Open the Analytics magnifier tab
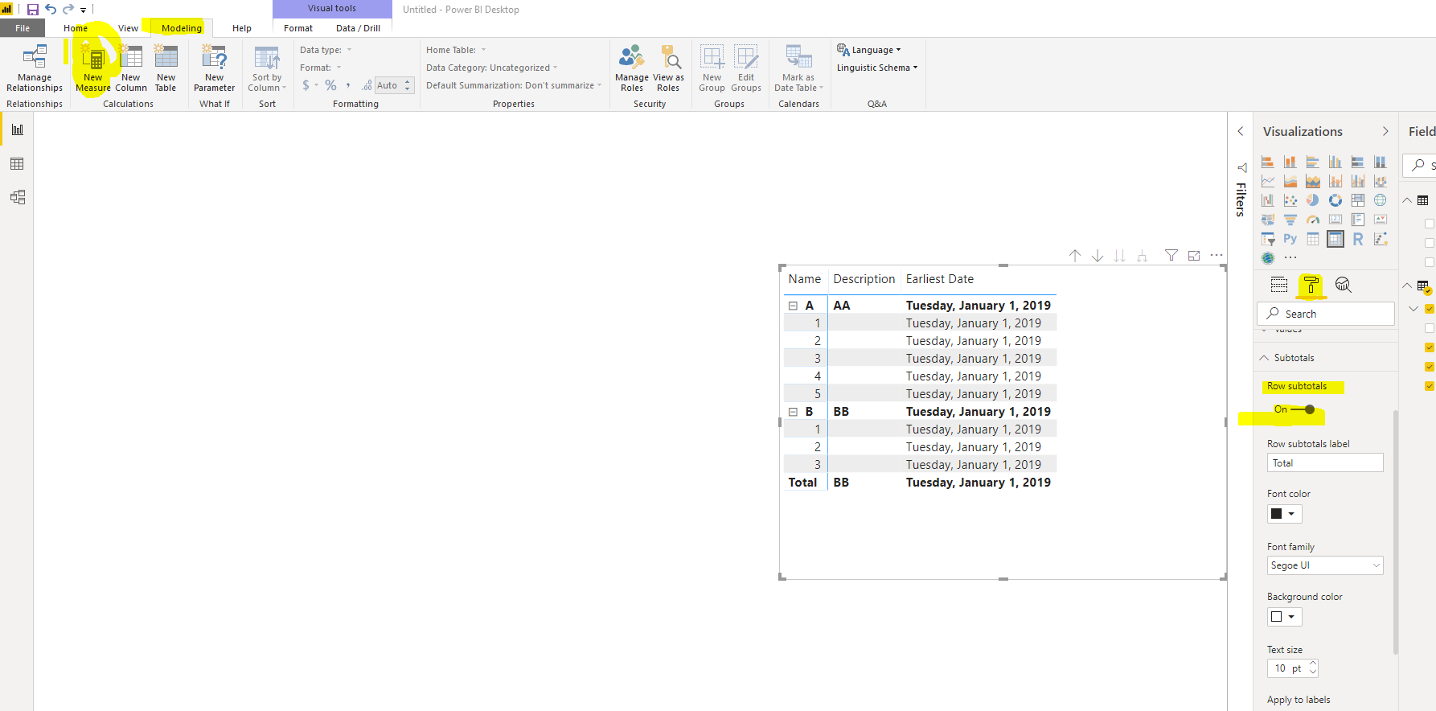The image size is (1436, 711). [1343, 285]
